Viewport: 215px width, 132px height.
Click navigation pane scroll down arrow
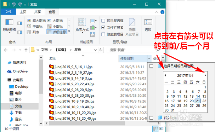pyautogui.click(x=41, y=124)
